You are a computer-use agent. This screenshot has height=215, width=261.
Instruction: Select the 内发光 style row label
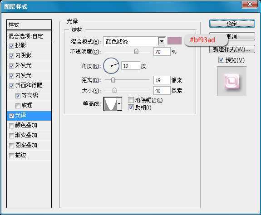pos(23,75)
